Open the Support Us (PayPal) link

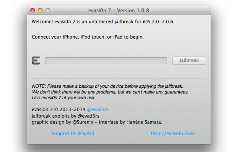(x=73, y=133)
